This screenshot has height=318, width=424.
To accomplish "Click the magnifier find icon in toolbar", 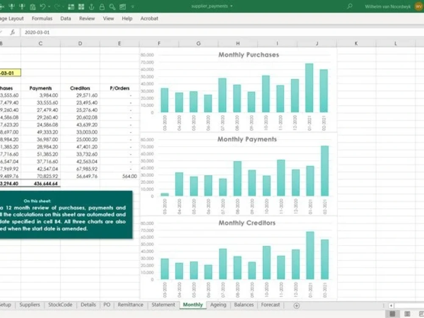I will click(112, 6).
